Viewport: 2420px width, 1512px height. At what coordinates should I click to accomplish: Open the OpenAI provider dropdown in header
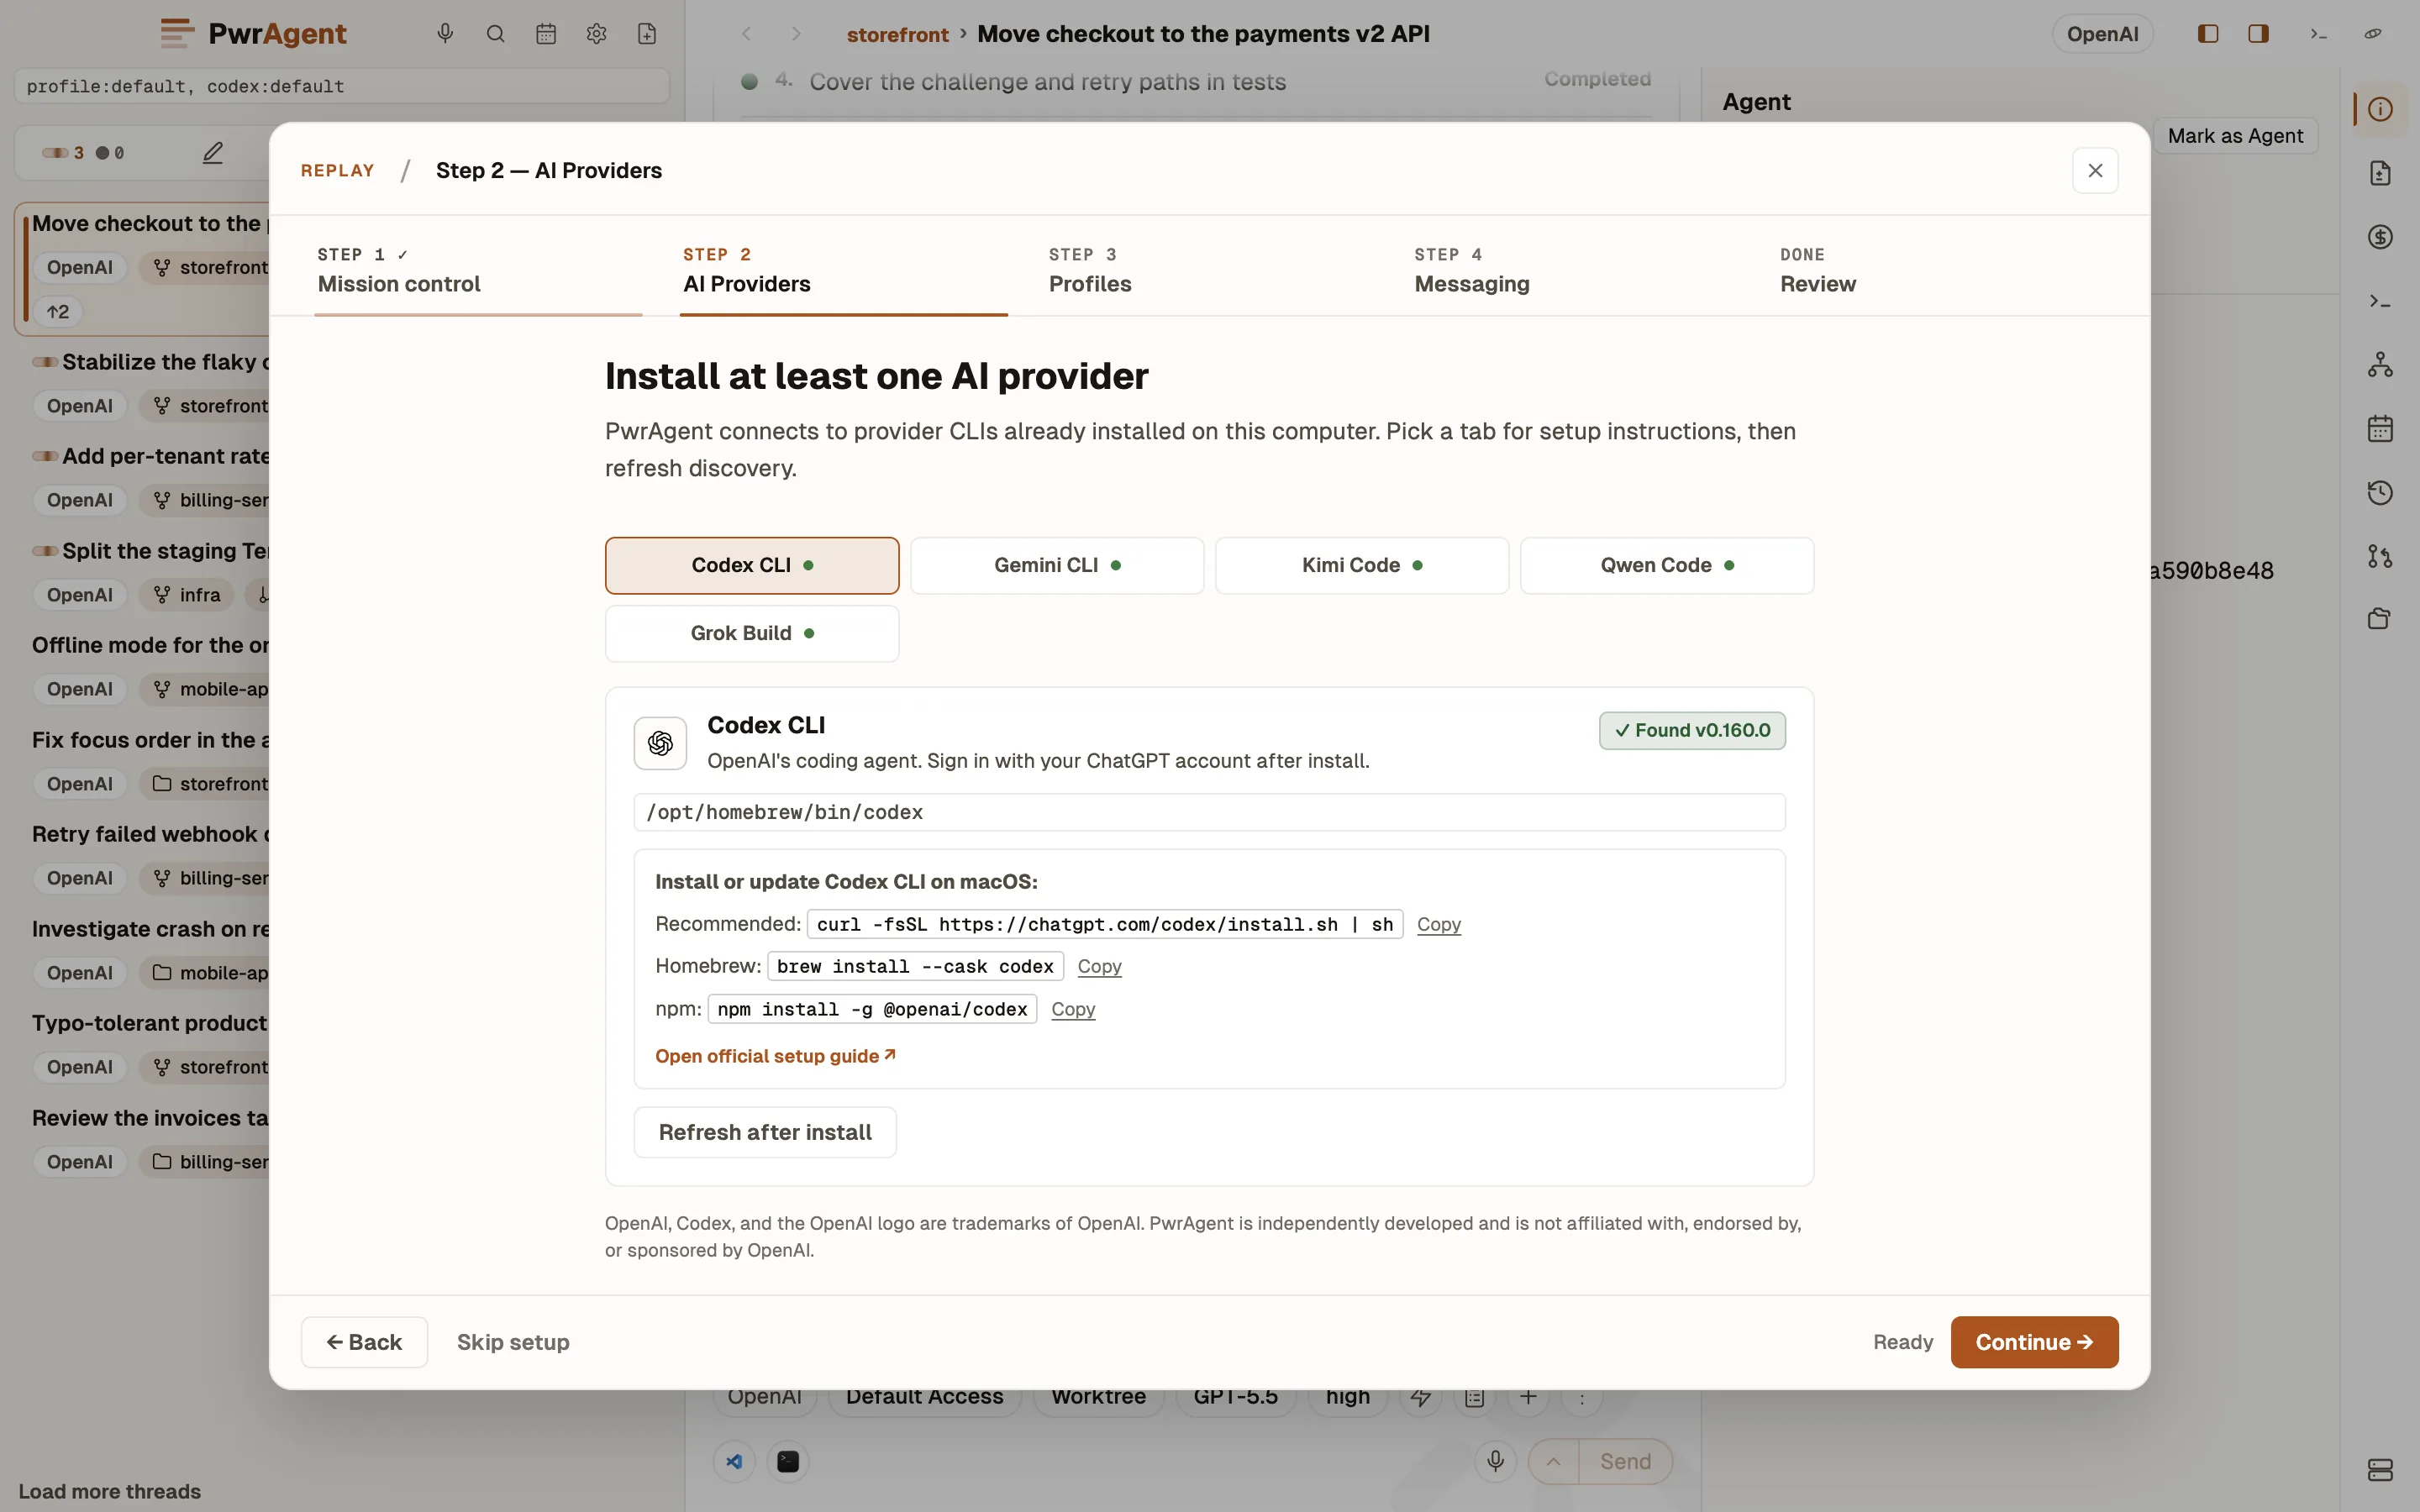[x=2102, y=34]
